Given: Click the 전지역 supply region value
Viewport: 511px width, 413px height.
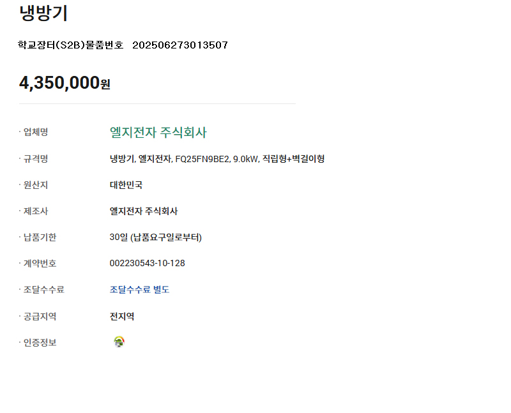Looking at the screenshot, I should pyautogui.click(x=122, y=316).
